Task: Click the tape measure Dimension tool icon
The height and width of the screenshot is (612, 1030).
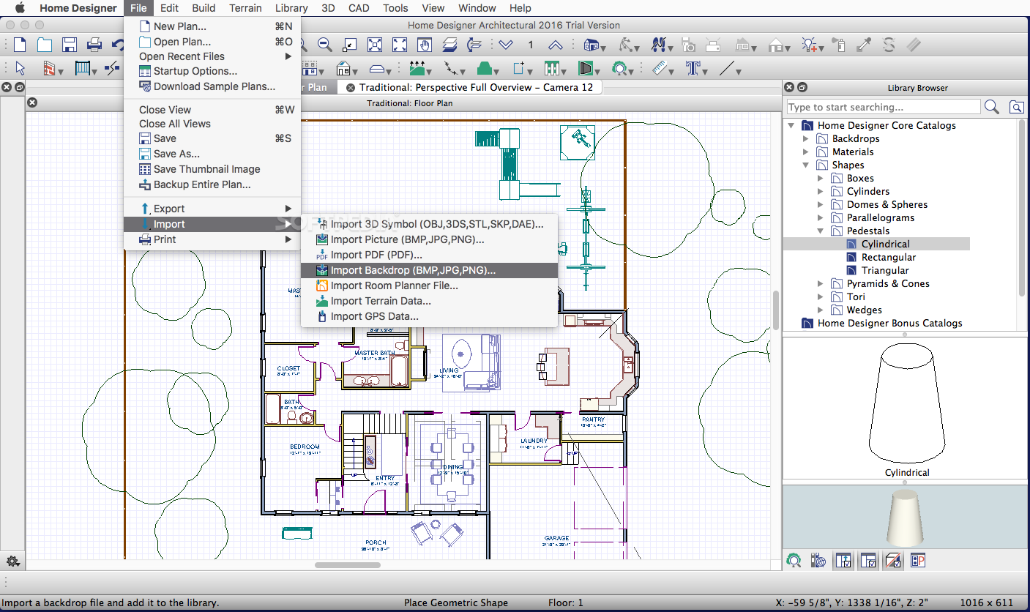Action: (661, 69)
